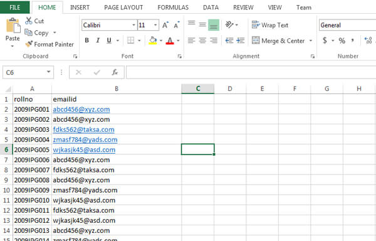Click formula bar cancel X icon
The width and height of the screenshot is (376, 241).
coord(78,72)
